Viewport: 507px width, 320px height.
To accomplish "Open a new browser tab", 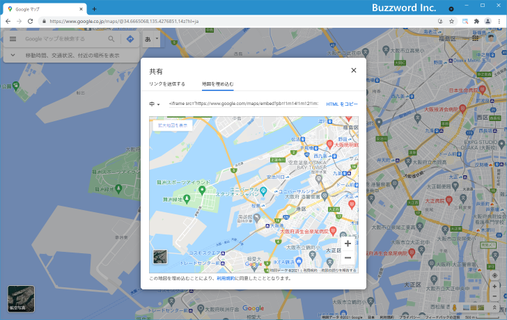I will tap(94, 9).
